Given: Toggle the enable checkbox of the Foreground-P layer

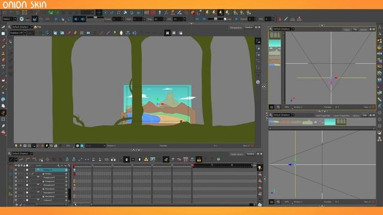Looking at the screenshot, I should click(16, 177).
